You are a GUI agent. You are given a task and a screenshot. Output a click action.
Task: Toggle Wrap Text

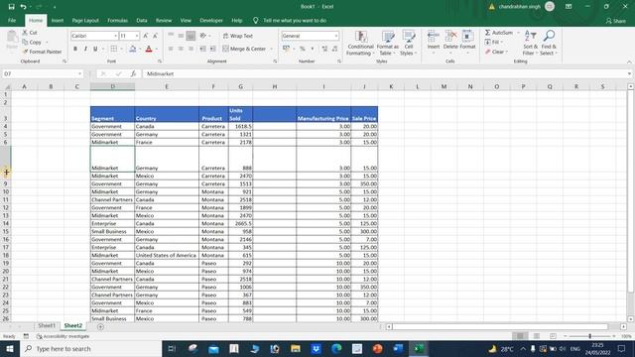238,36
